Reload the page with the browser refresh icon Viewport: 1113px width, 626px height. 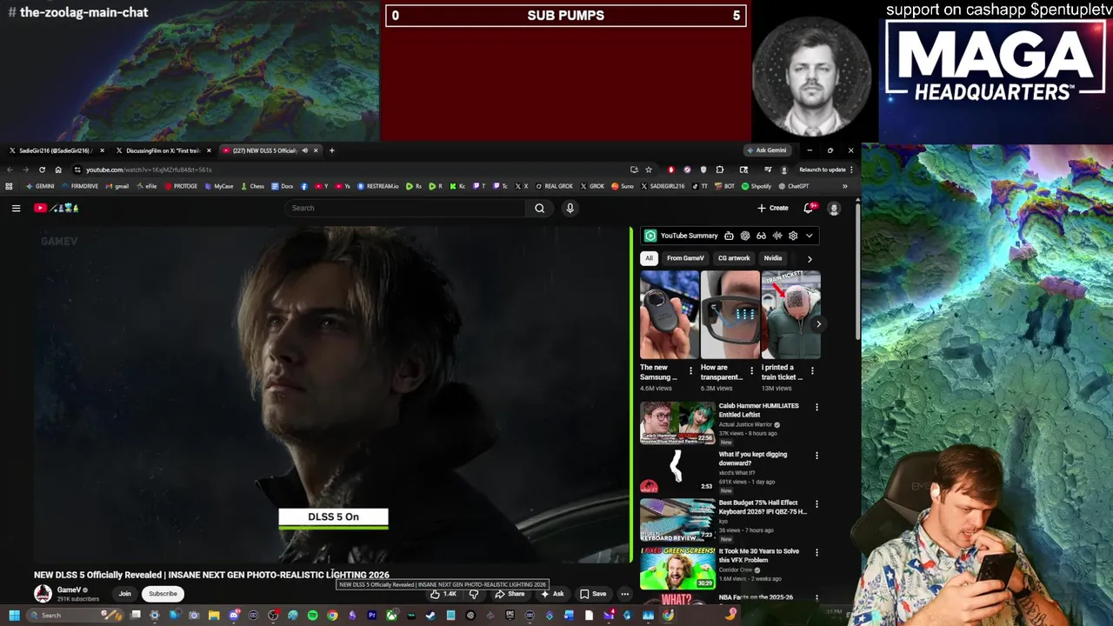[42, 170]
